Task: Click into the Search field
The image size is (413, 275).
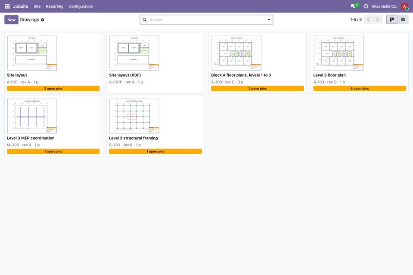Action: point(207,20)
